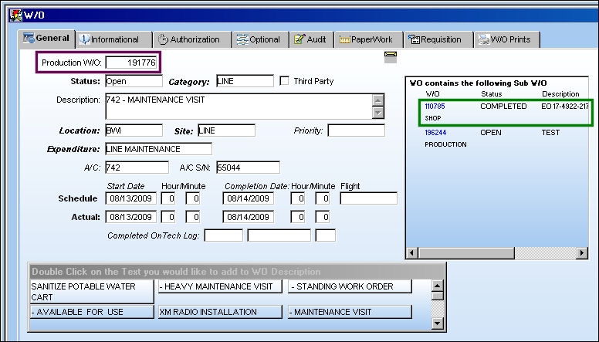Select the AVAILABLE FOR USE text button
Screen dimensions: 599x342
point(92,312)
